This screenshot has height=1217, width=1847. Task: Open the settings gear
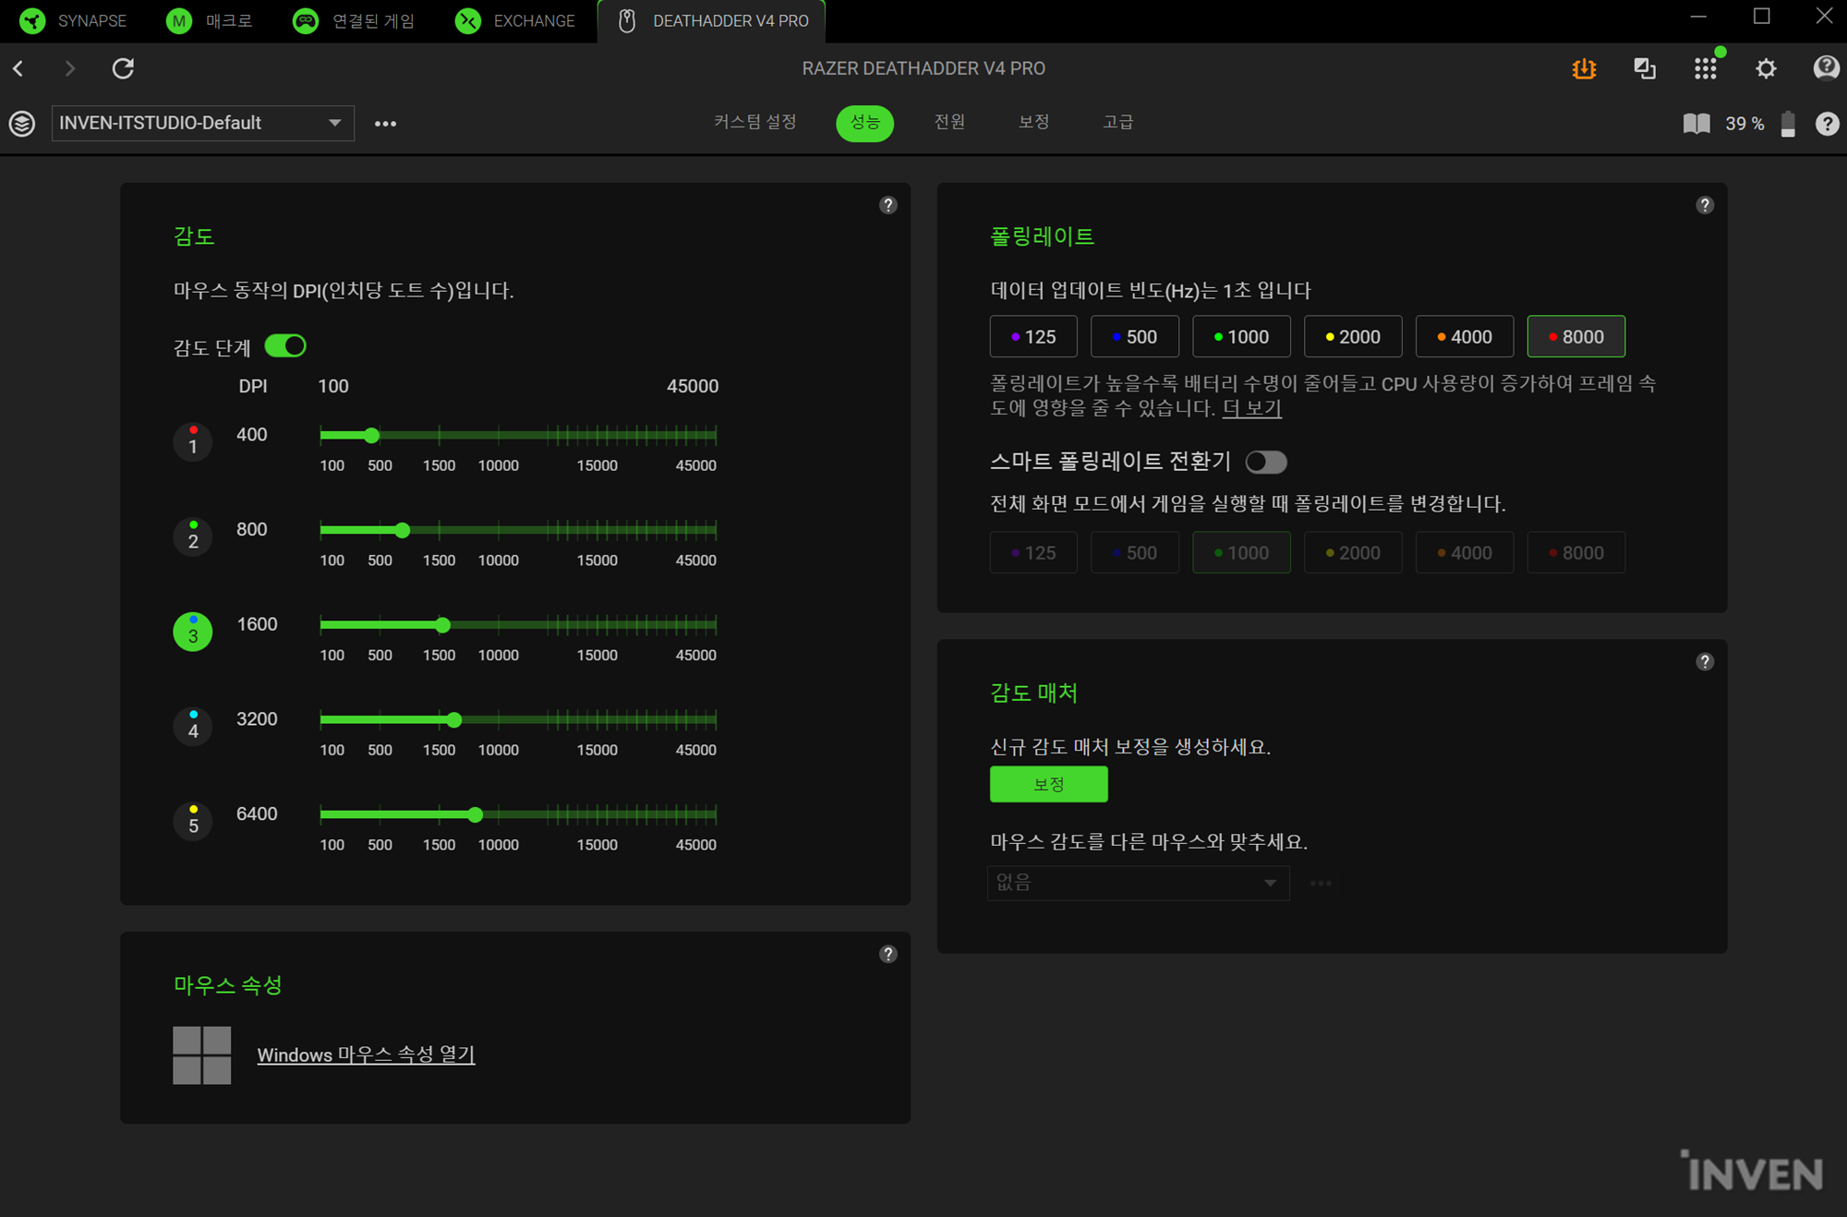pos(1766,68)
